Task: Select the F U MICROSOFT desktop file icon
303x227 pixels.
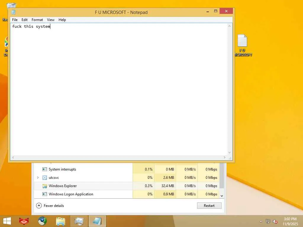Action: 243,45
